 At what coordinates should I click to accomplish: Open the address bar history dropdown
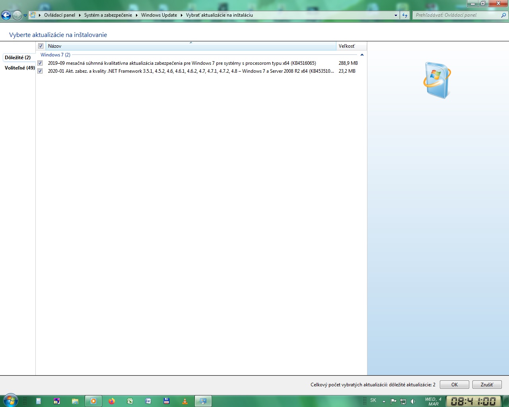click(396, 16)
